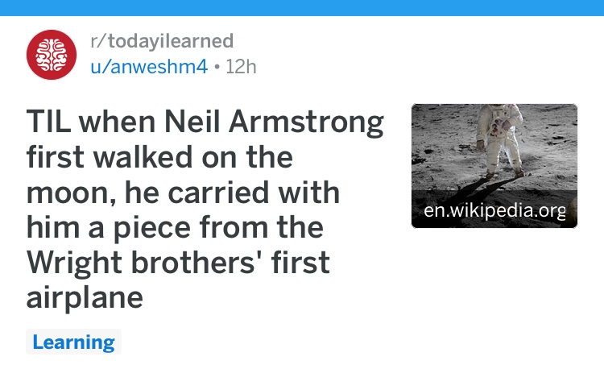Open post via "him a piece from the" line

coord(175,228)
